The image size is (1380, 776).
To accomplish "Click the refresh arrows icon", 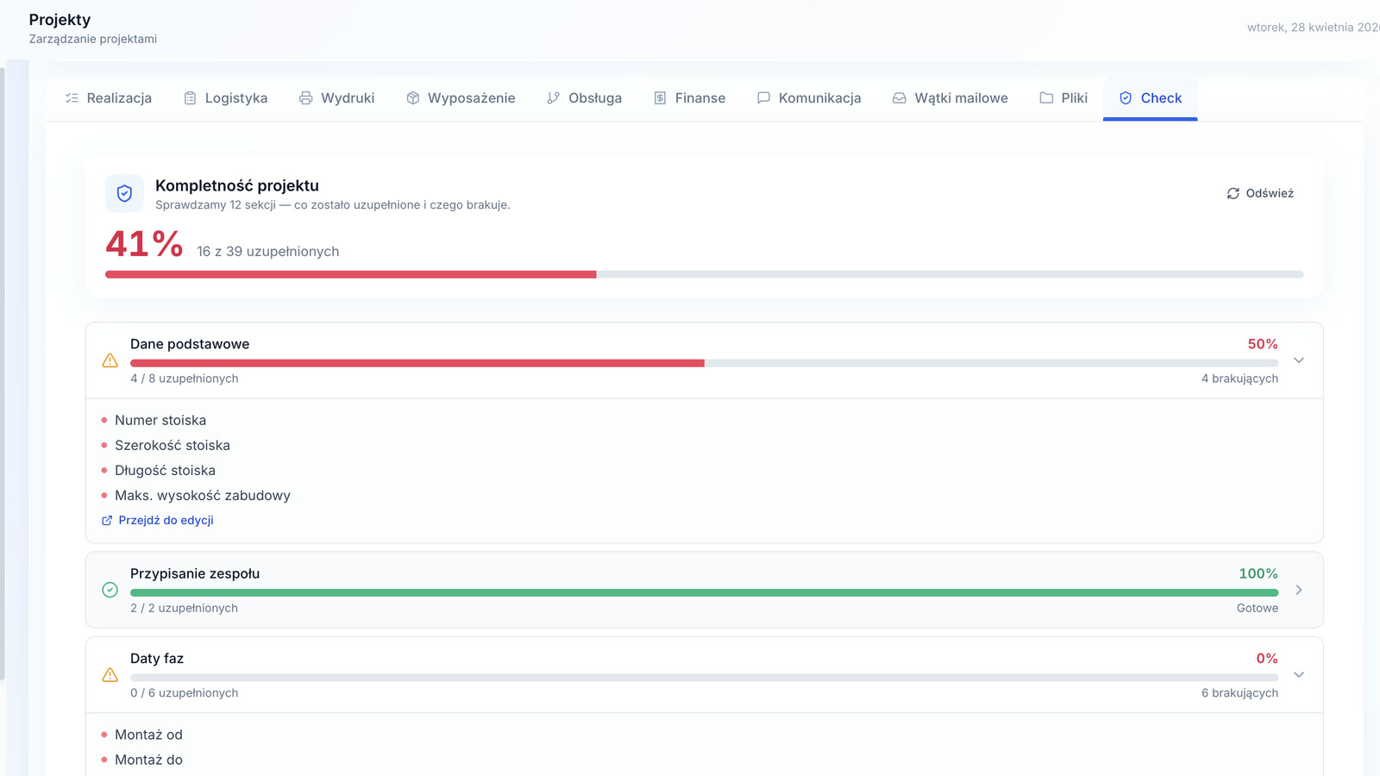I will [1233, 193].
